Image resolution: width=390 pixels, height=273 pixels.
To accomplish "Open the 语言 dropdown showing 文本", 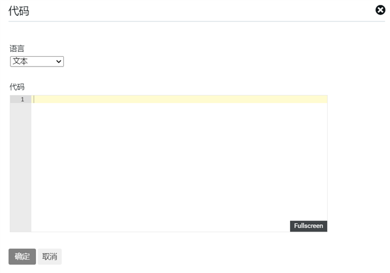I will (x=37, y=62).
